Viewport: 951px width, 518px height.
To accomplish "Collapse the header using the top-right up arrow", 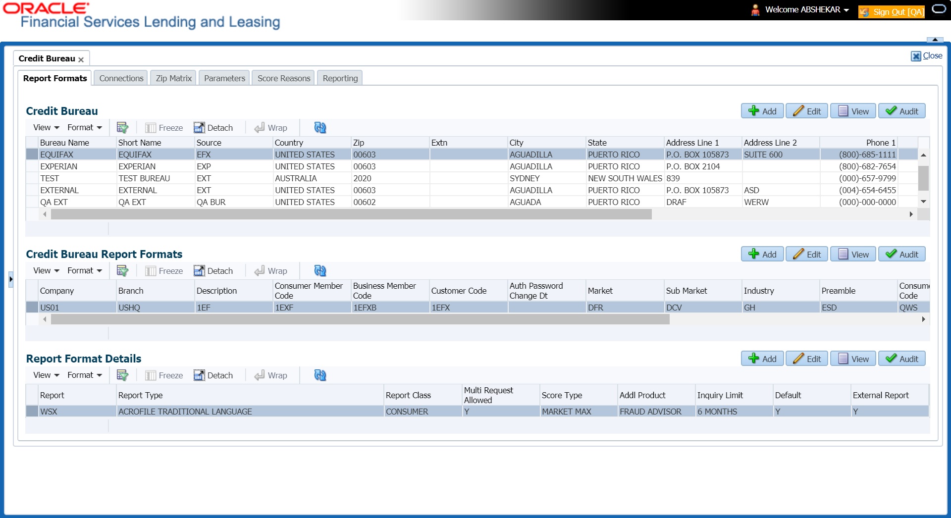I will (935, 40).
